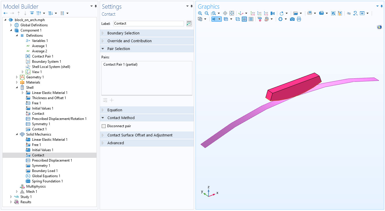The image size is (385, 211).
Task: Switch to the XY view
Action: [x=253, y=13]
